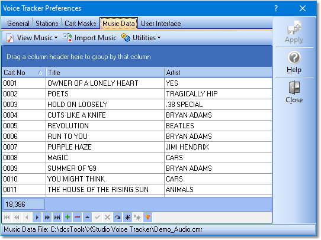Select the BEATLES artist cell
The width and height of the screenshot is (321, 240).
tap(218, 126)
